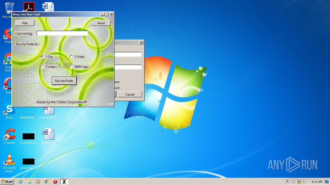The image size is (330, 185).
Task: Click the second text field in background dialog
Action: click(x=128, y=67)
